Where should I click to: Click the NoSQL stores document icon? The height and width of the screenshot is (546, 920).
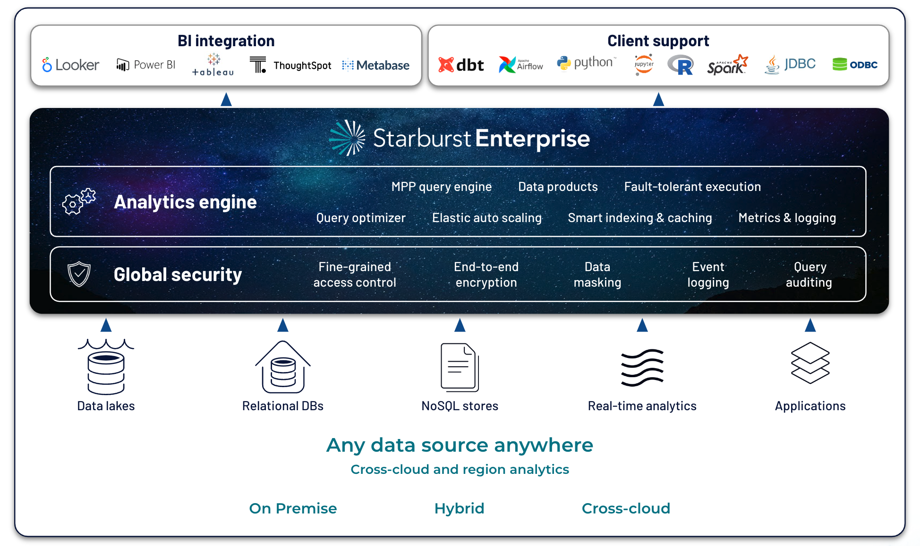[459, 367]
